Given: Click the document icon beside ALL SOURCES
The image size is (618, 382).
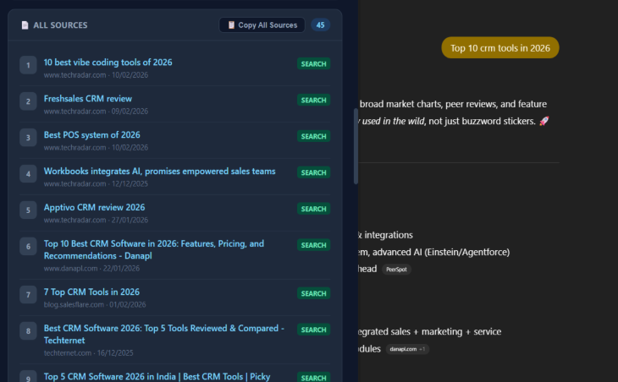Looking at the screenshot, I should point(25,25).
